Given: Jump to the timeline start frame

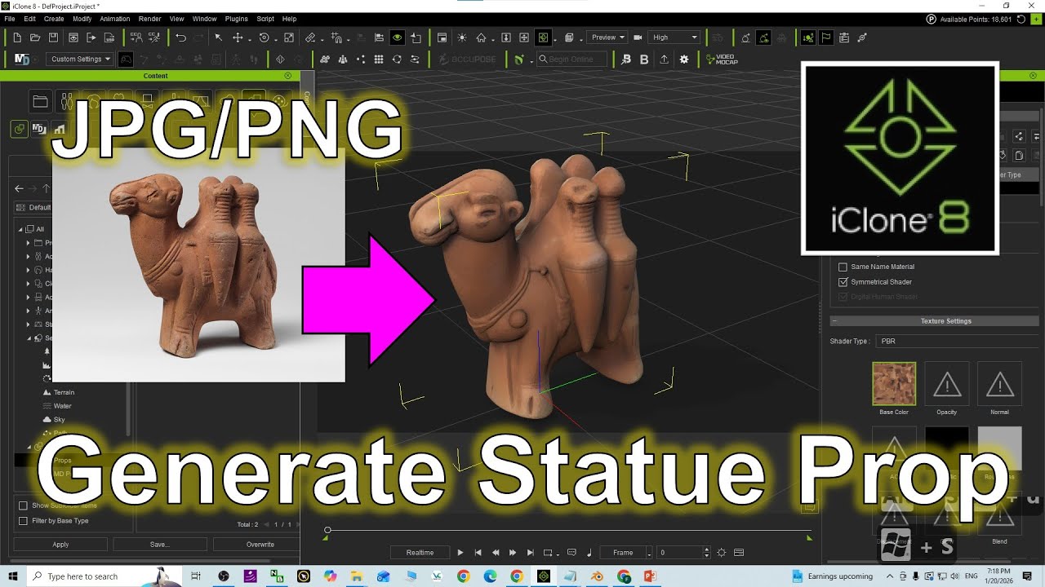Looking at the screenshot, I should 478,553.
